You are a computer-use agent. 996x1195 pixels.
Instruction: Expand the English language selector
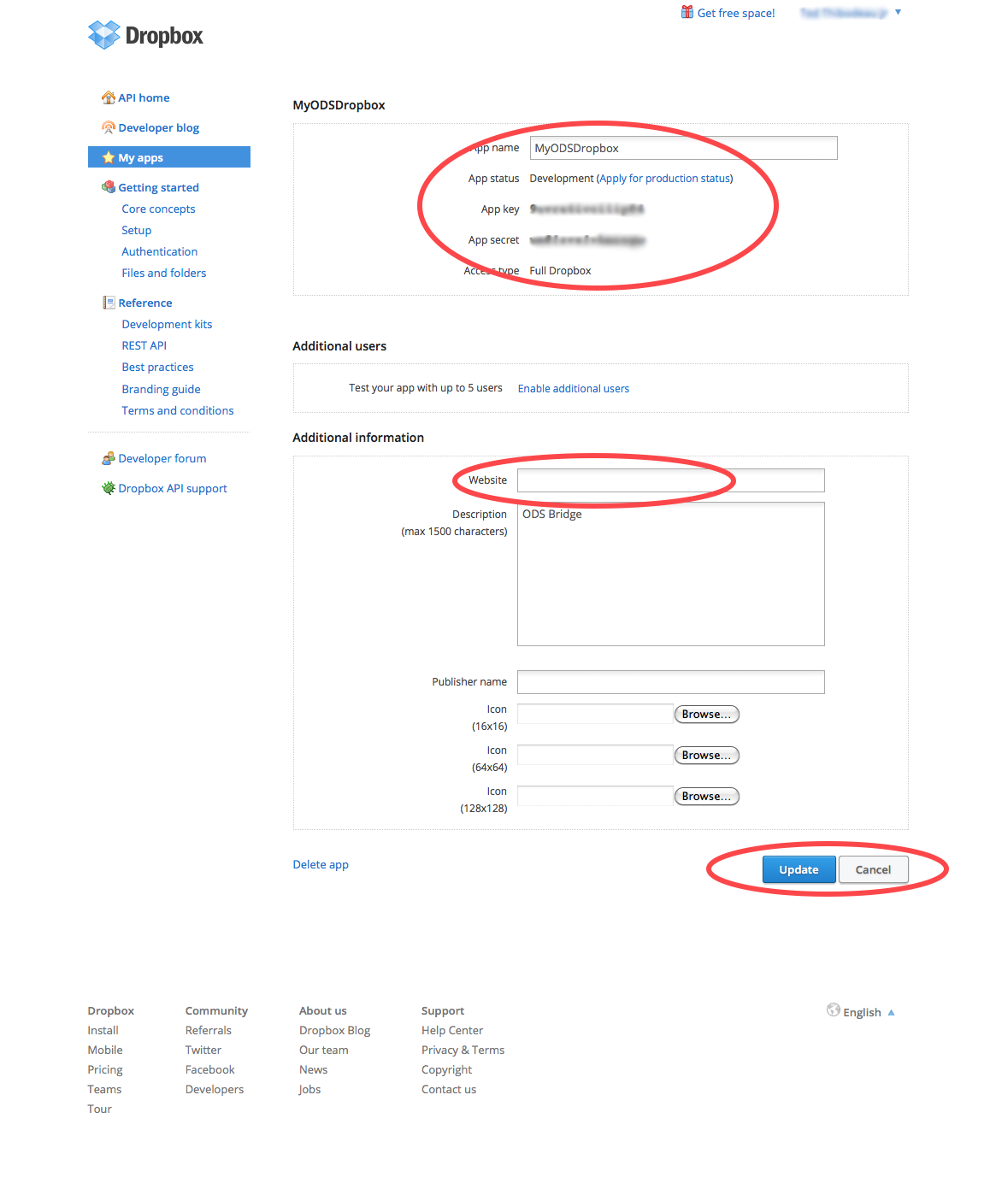point(891,1012)
